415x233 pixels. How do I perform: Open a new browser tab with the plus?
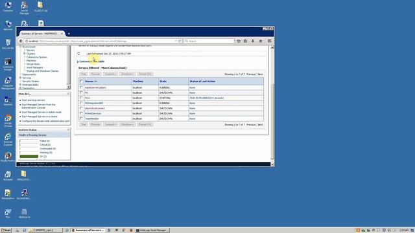click(69, 34)
